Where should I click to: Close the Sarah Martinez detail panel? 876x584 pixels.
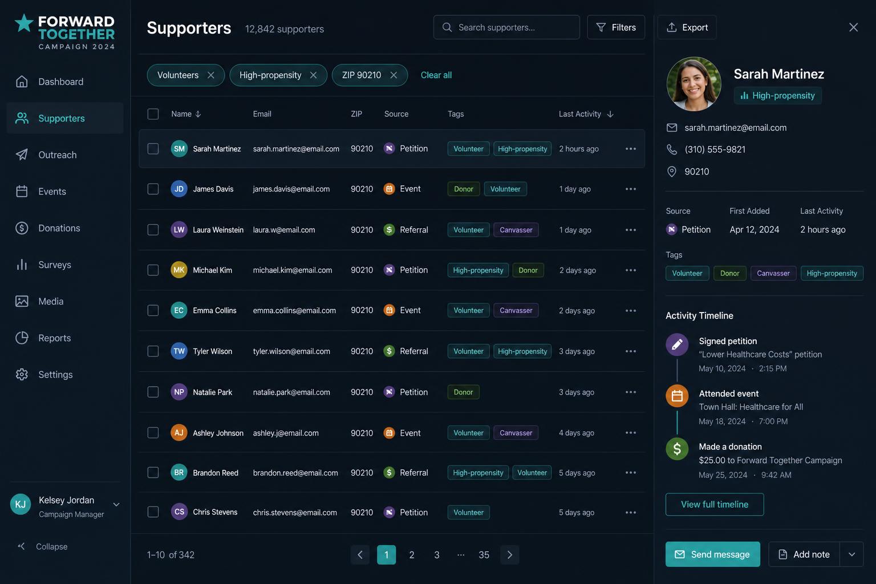click(853, 27)
